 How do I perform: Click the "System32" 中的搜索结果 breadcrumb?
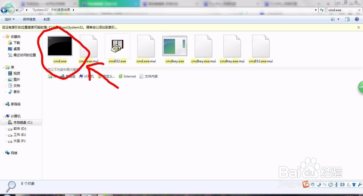coord(51,10)
